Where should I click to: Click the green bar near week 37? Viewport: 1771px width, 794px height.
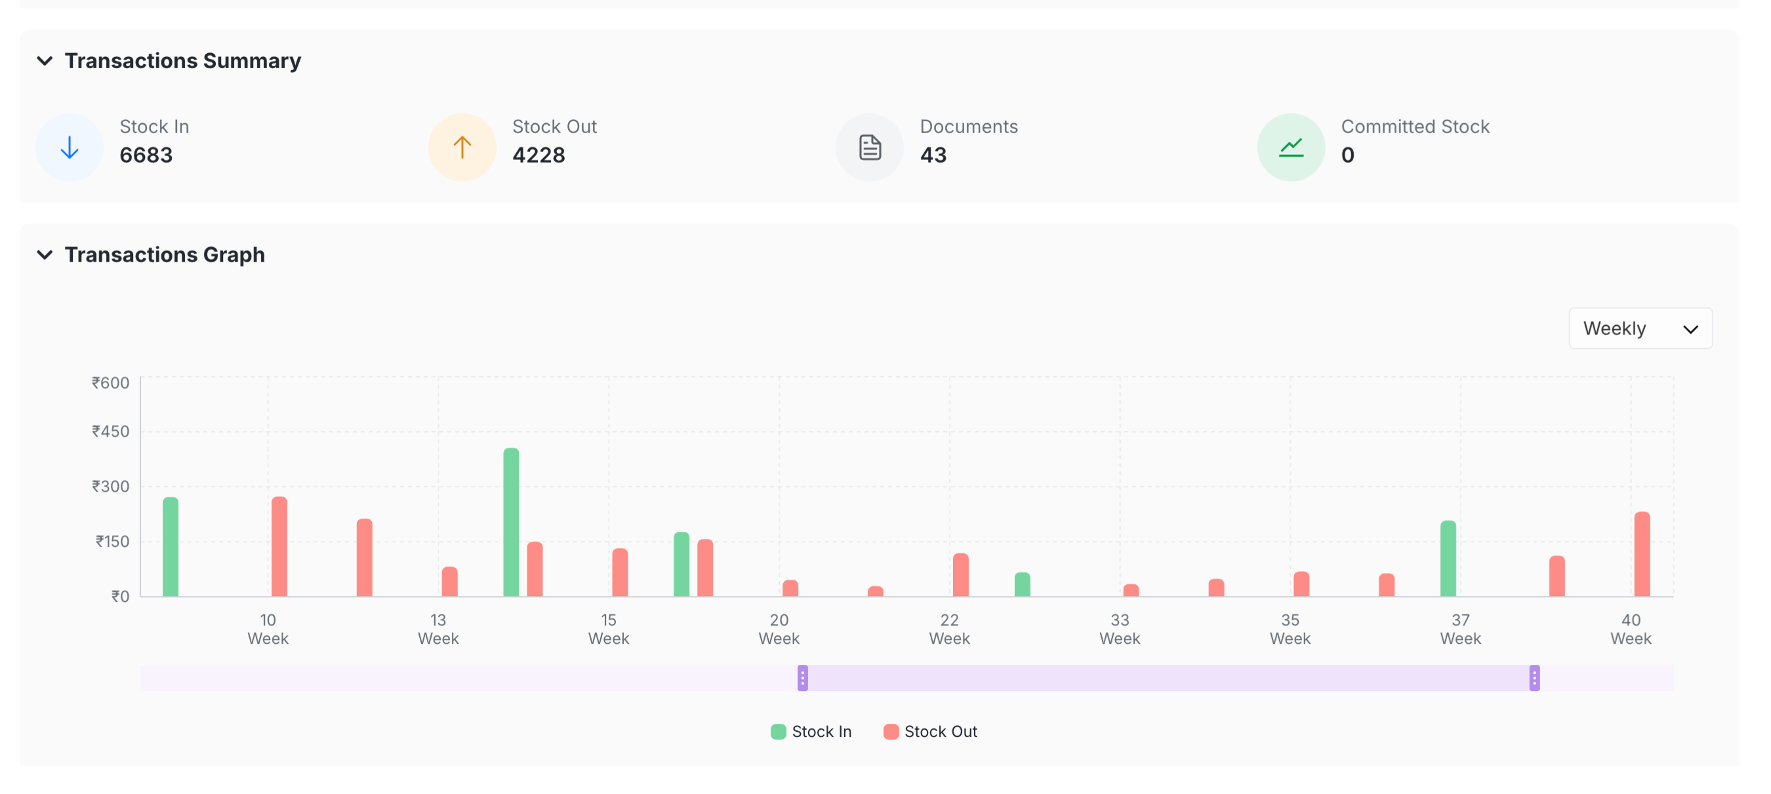point(1448,558)
